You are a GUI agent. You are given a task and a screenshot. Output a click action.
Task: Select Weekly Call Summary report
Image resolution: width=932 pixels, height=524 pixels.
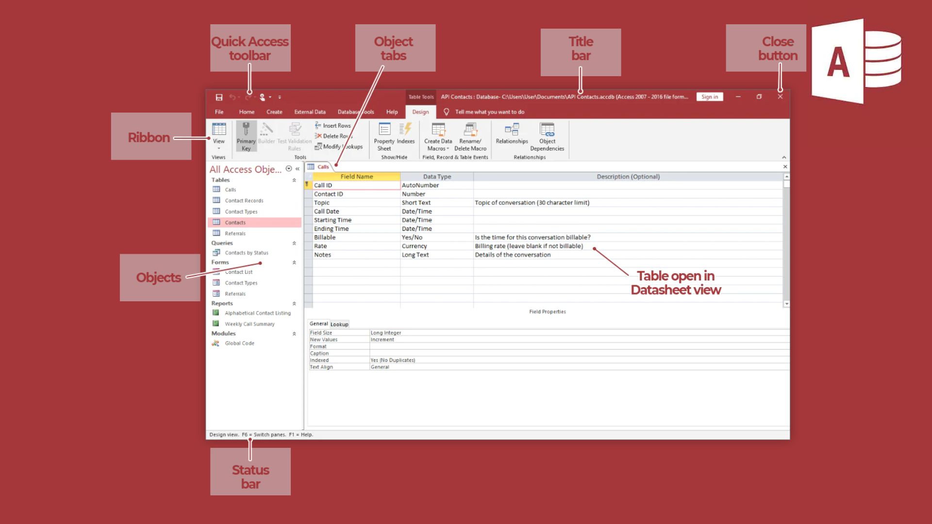[250, 324]
